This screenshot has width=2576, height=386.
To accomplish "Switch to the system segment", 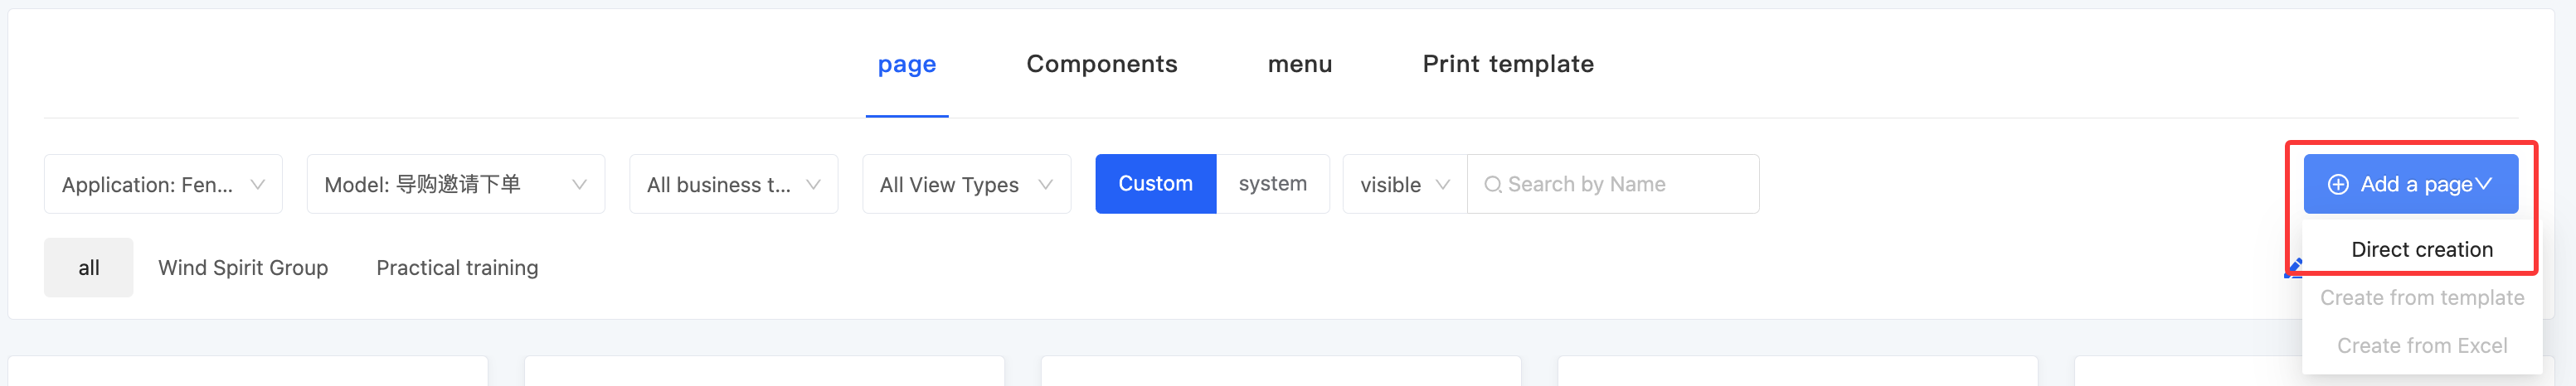I will (1272, 184).
